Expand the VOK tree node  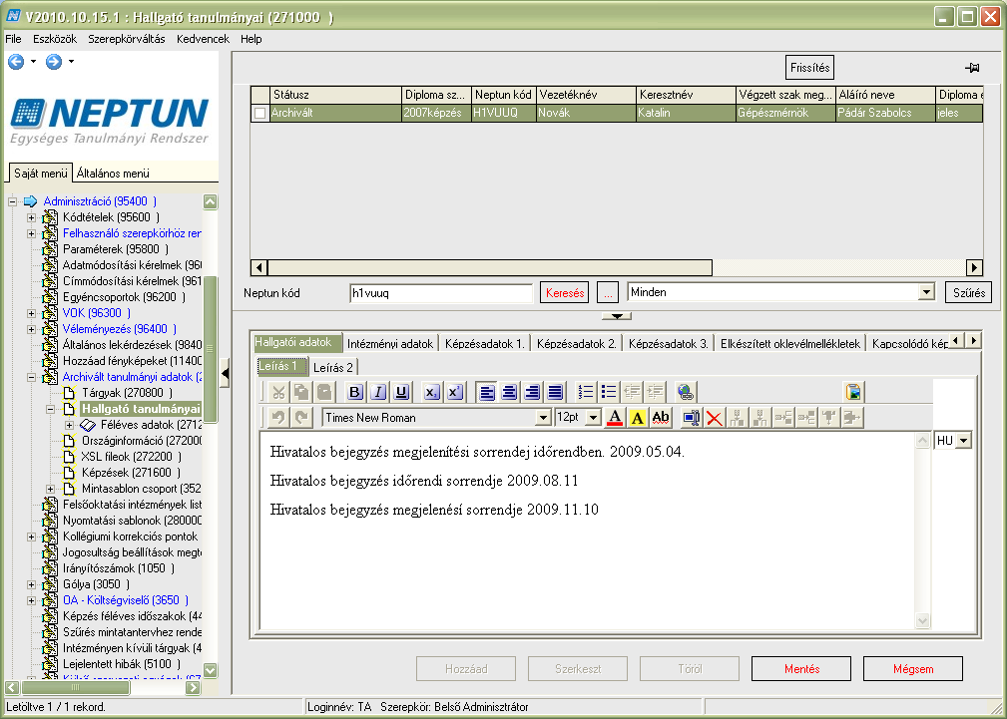coord(31,313)
